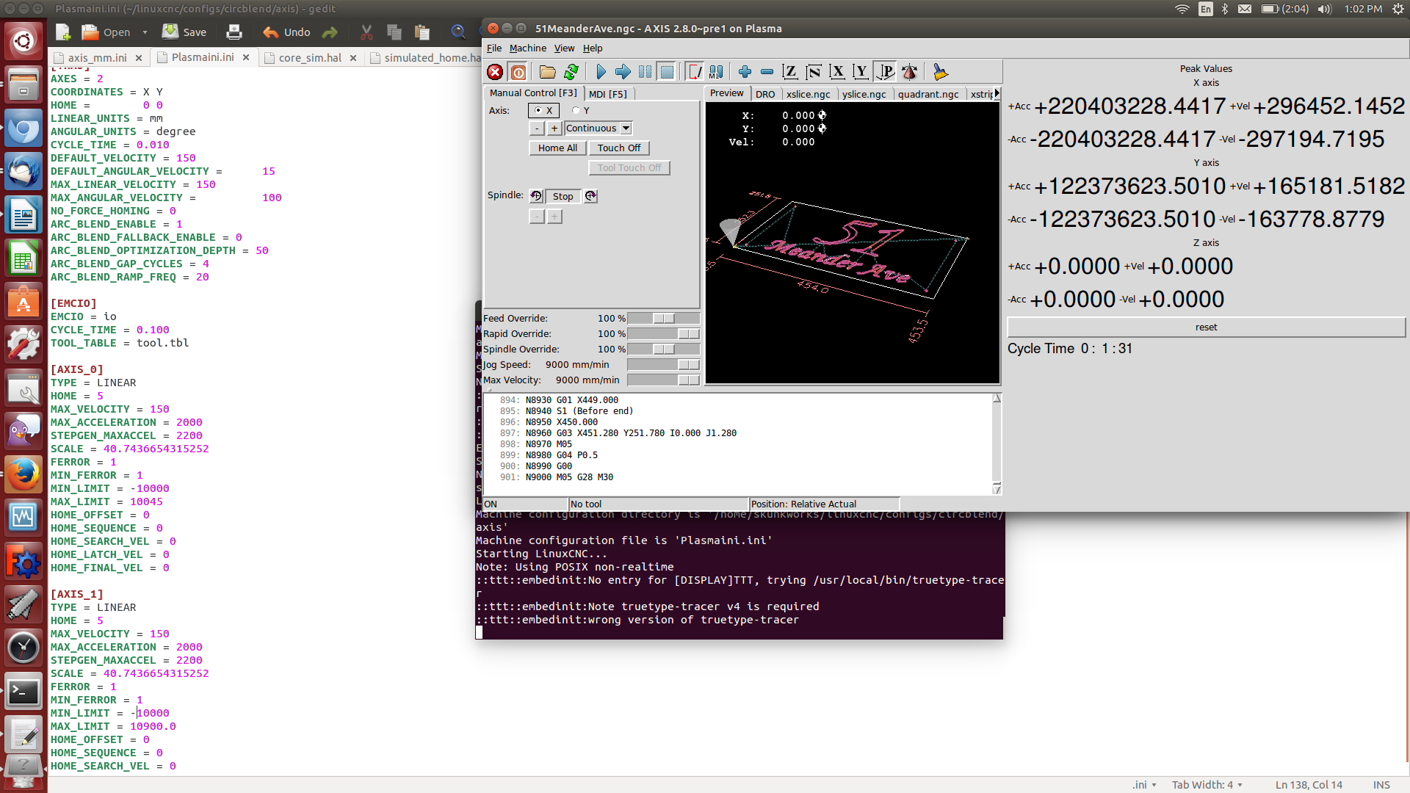1410x793 pixels.
Task: Click the Home All button
Action: point(557,148)
